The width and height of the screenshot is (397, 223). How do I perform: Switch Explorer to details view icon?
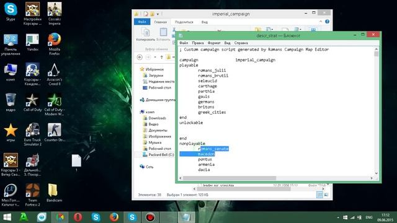pos(319,195)
